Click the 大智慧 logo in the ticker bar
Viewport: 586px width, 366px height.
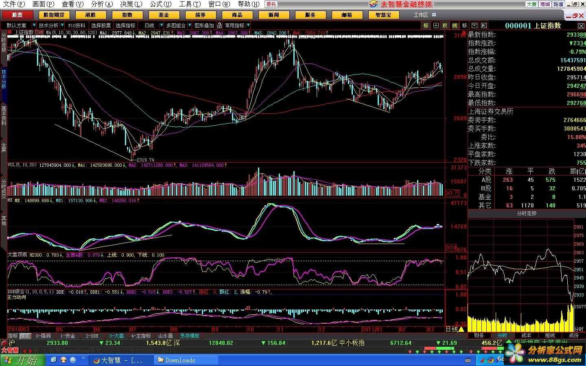click(10, 350)
